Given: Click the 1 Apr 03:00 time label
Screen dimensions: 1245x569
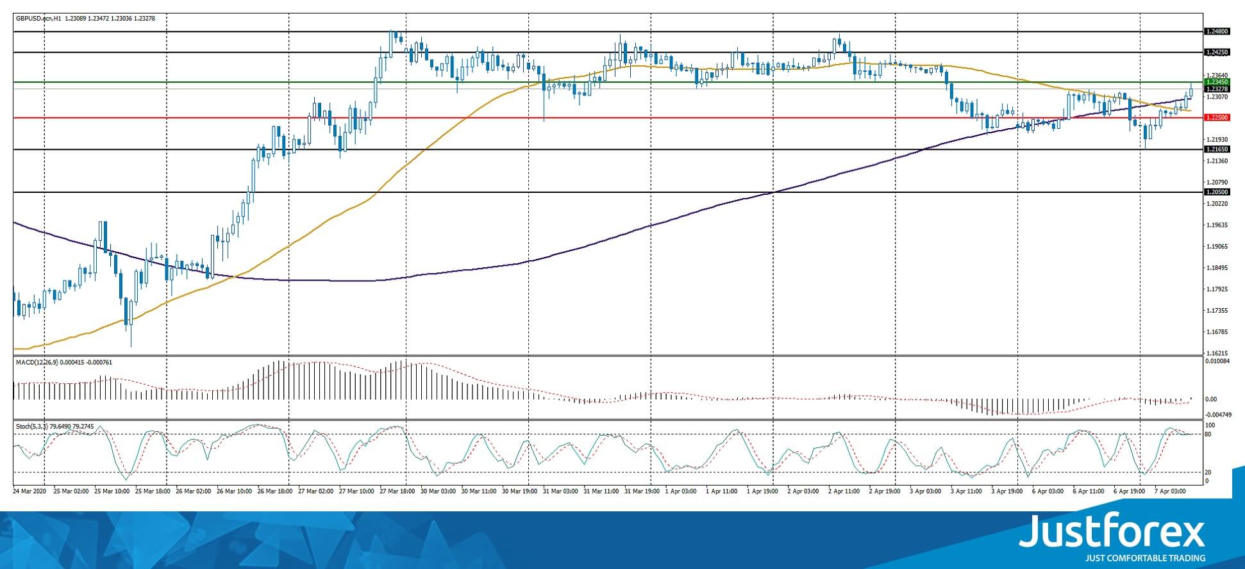Looking at the screenshot, I should coord(681,492).
